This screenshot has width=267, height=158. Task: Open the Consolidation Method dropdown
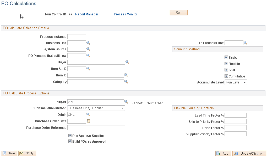click(x=96, y=108)
